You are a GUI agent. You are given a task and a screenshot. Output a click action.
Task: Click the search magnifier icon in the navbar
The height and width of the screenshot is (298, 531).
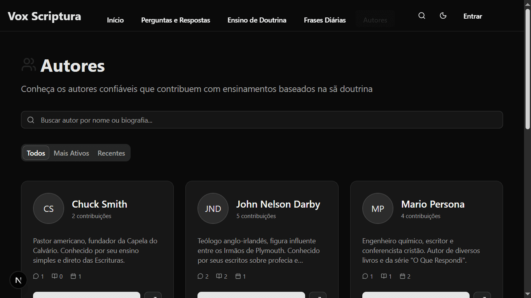pyautogui.click(x=421, y=16)
